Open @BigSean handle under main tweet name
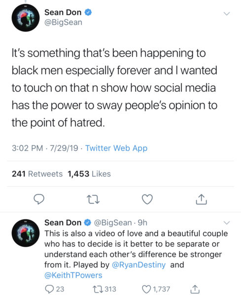This screenshot has height=295, width=241. tap(64, 23)
